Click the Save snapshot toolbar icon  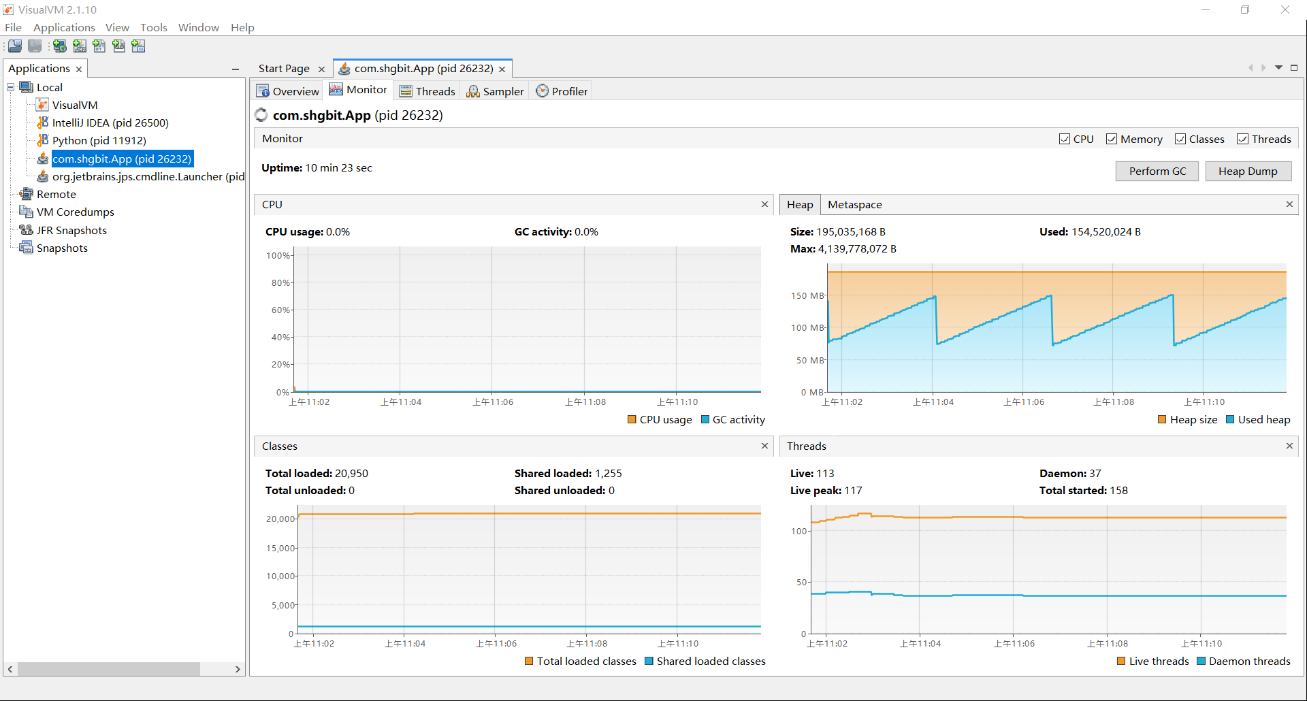click(35, 46)
